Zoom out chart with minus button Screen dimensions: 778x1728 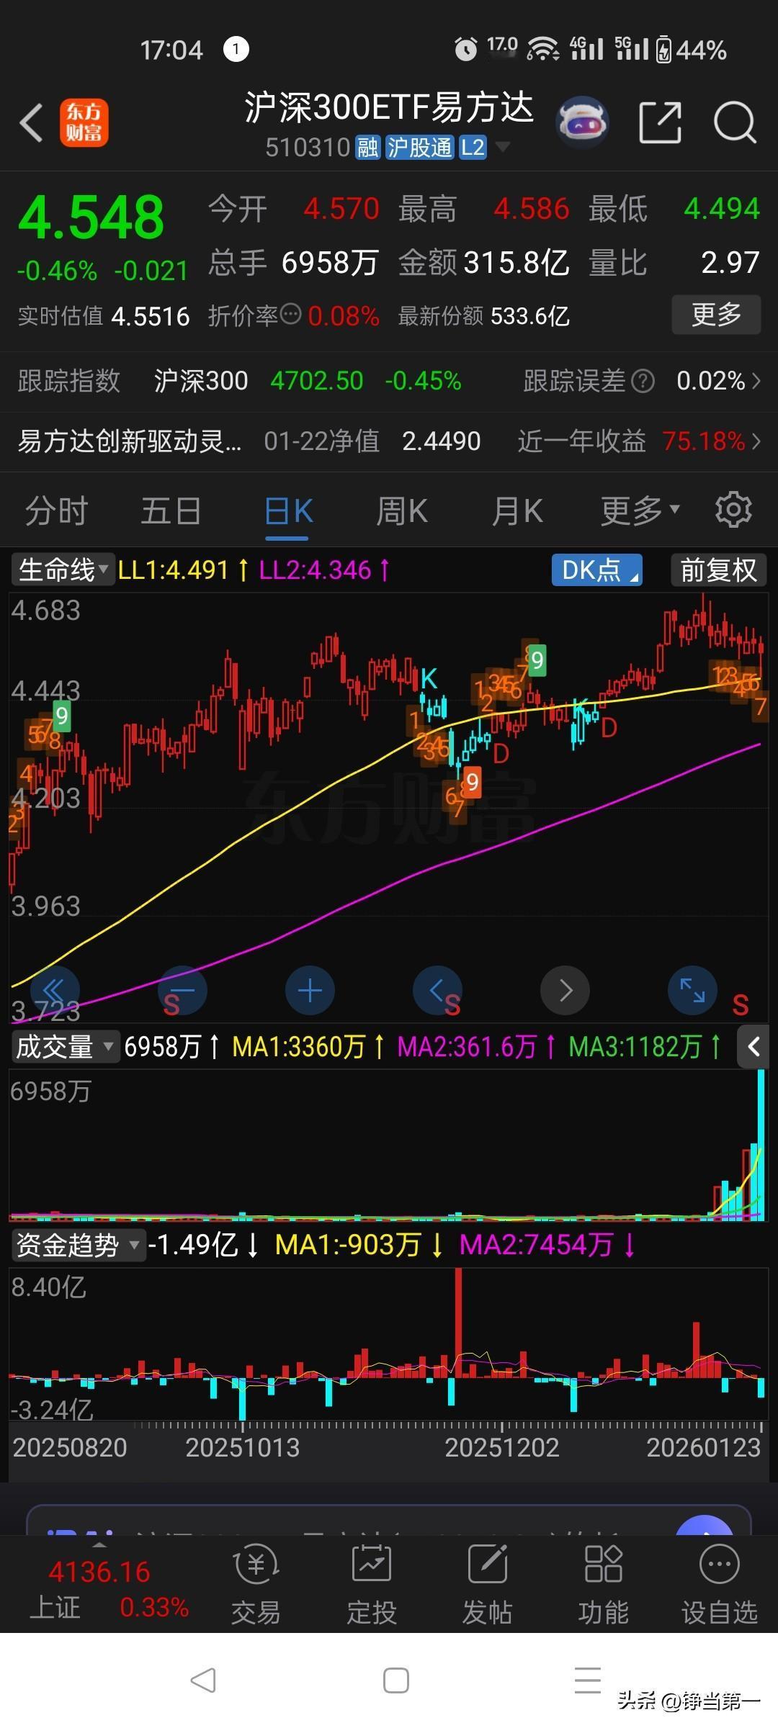pyautogui.click(x=182, y=991)
